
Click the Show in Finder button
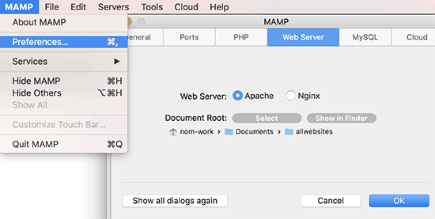point(342,118)
